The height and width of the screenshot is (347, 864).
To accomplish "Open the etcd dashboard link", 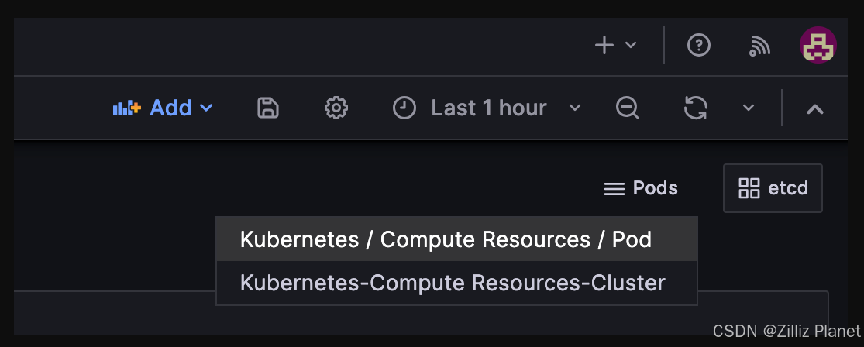I will tap(773, 188).
